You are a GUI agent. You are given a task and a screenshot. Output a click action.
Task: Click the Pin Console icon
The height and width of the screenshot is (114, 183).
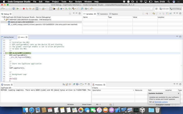(x=74, y=84)
